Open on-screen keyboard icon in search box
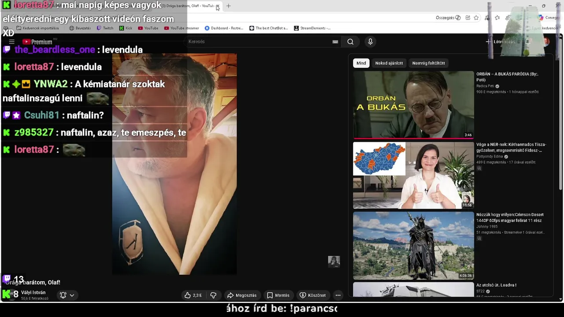Screen dimensions: 564x317 click(x=335, y=41)
